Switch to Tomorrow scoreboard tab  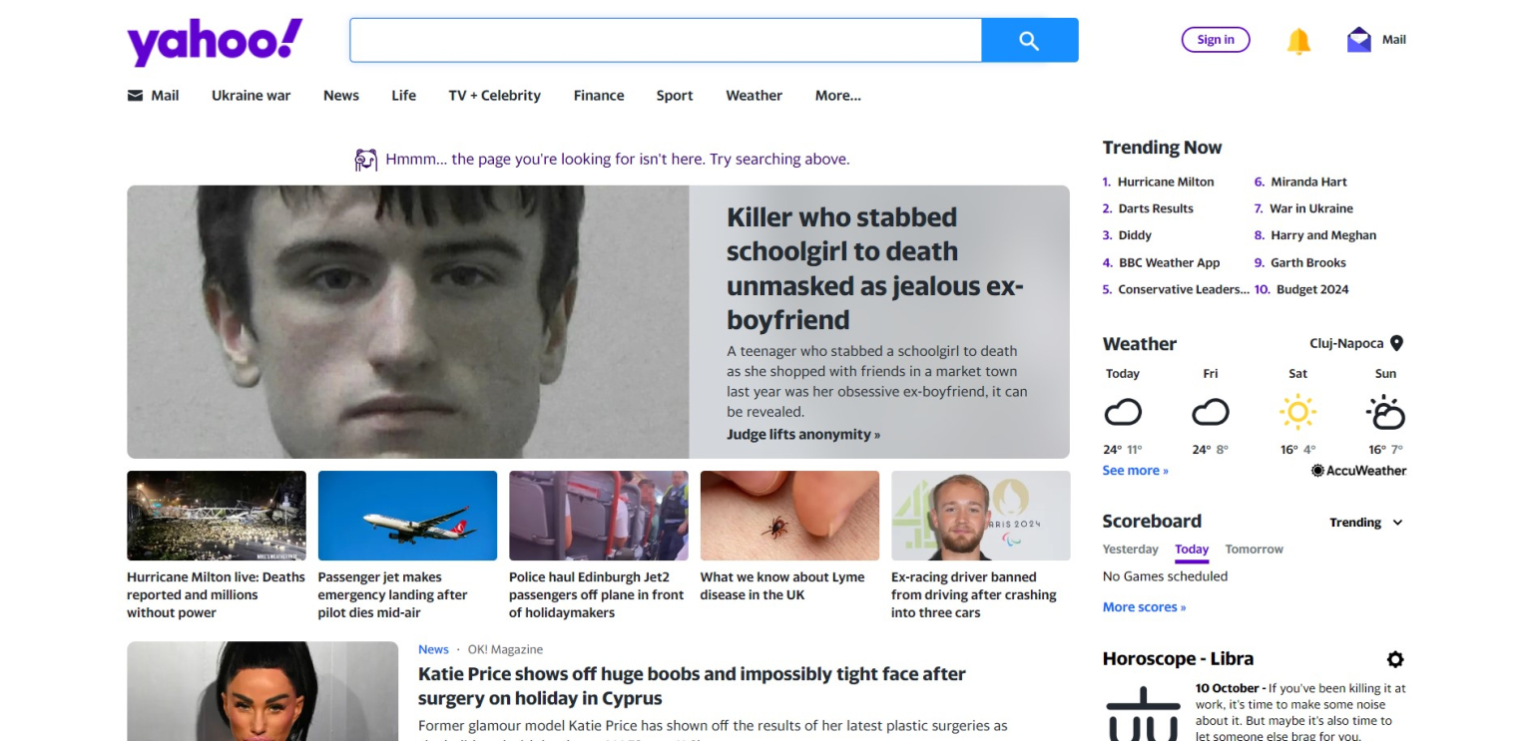(1254, 550)
